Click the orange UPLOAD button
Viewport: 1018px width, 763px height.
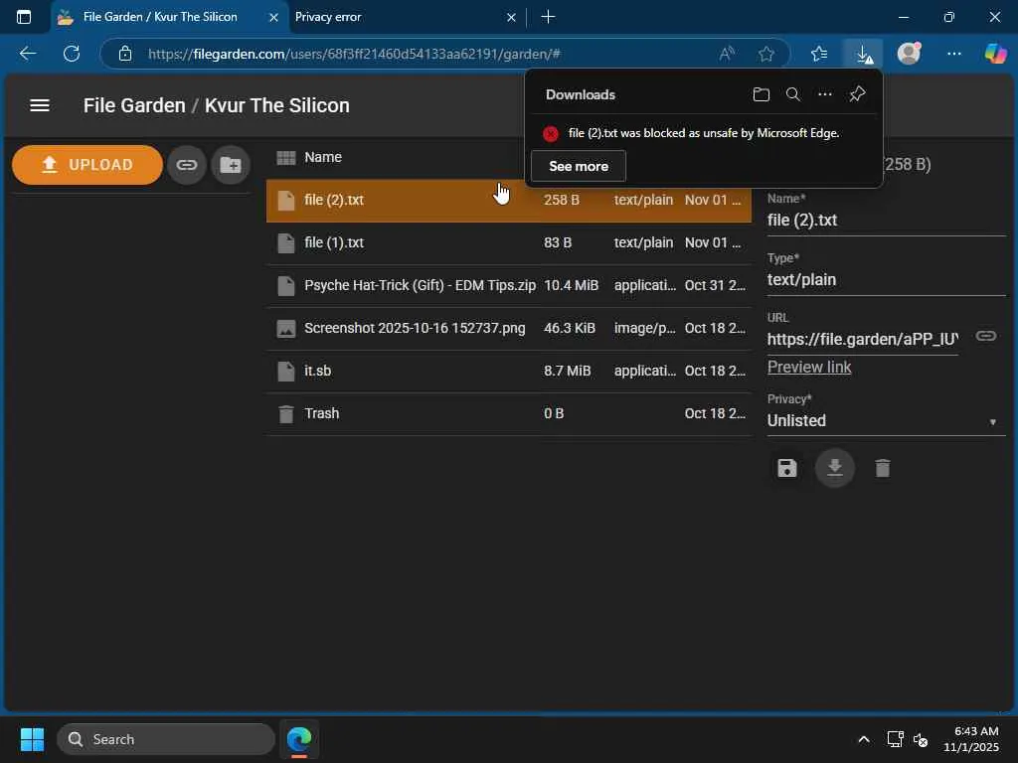(87, 165)
